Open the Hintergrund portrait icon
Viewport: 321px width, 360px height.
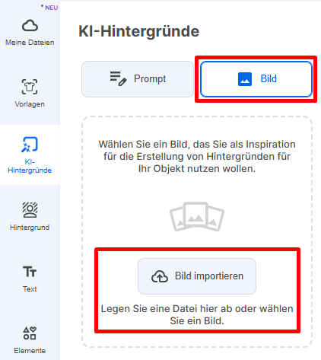pos(30,210)
